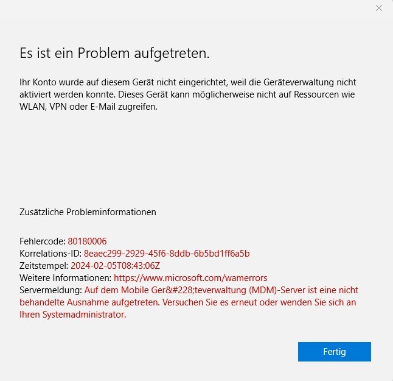
Task: Click the "Korrelations-ID:" label
Action: pyautogui.click(x=50, y=254)
